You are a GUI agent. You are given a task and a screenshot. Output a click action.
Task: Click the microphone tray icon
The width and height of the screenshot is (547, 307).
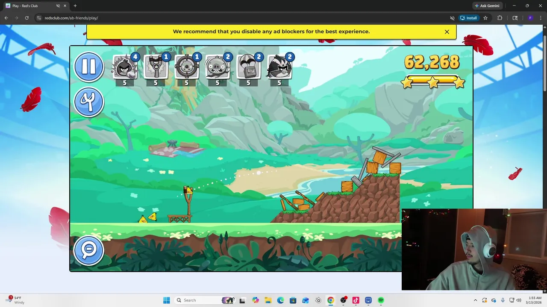503,300
